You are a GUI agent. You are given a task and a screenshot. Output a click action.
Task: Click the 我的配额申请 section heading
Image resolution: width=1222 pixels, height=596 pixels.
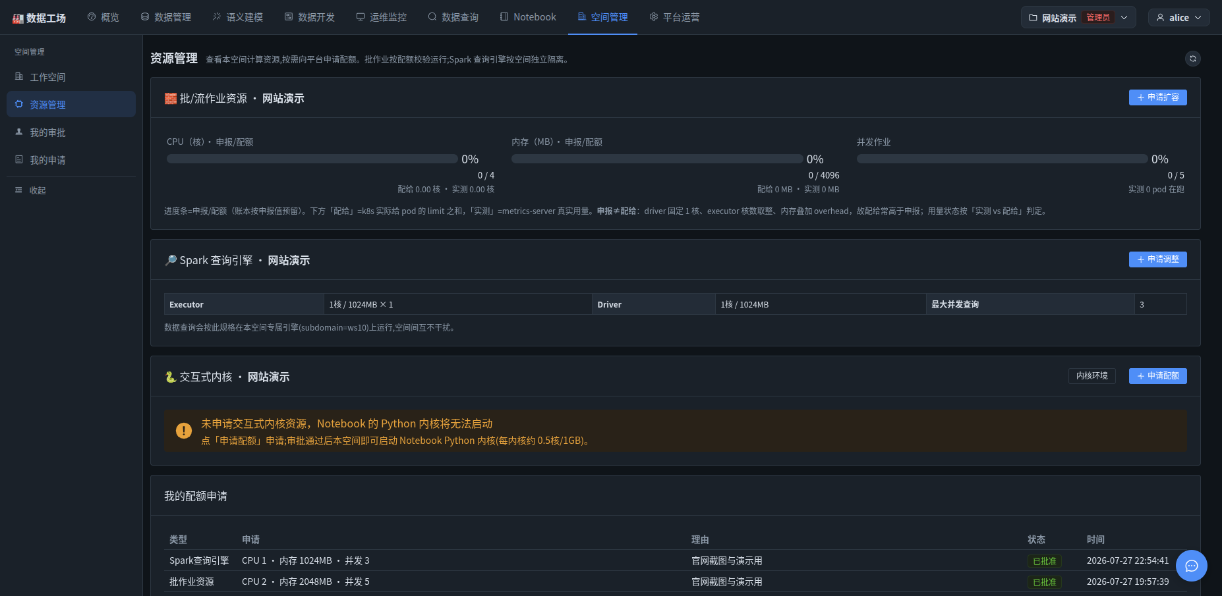click(196, 496)
